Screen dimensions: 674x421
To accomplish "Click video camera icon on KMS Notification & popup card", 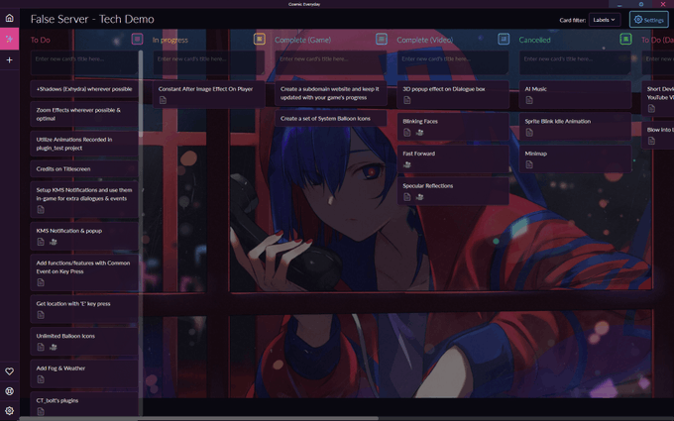I will (53, 242).
